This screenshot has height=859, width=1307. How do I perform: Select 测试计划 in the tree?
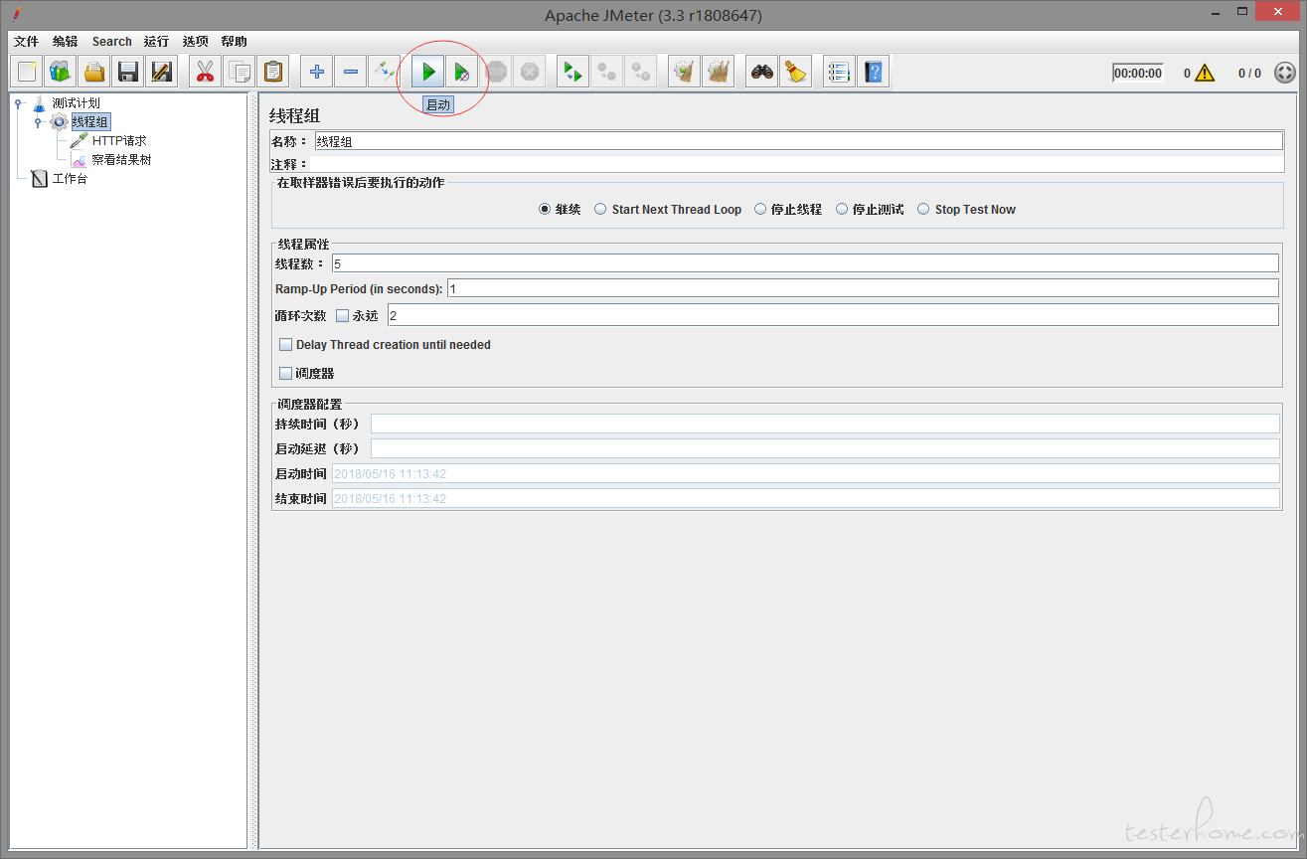click(76, 103)
